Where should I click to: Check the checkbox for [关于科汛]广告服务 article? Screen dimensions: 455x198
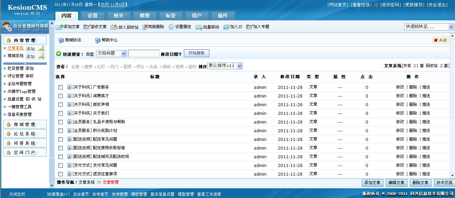tap(60, 87)
